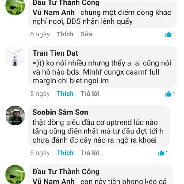Open the Đầu Tư Thành Công name in the bottom comment
184x184 pixels.
[66, 171]
